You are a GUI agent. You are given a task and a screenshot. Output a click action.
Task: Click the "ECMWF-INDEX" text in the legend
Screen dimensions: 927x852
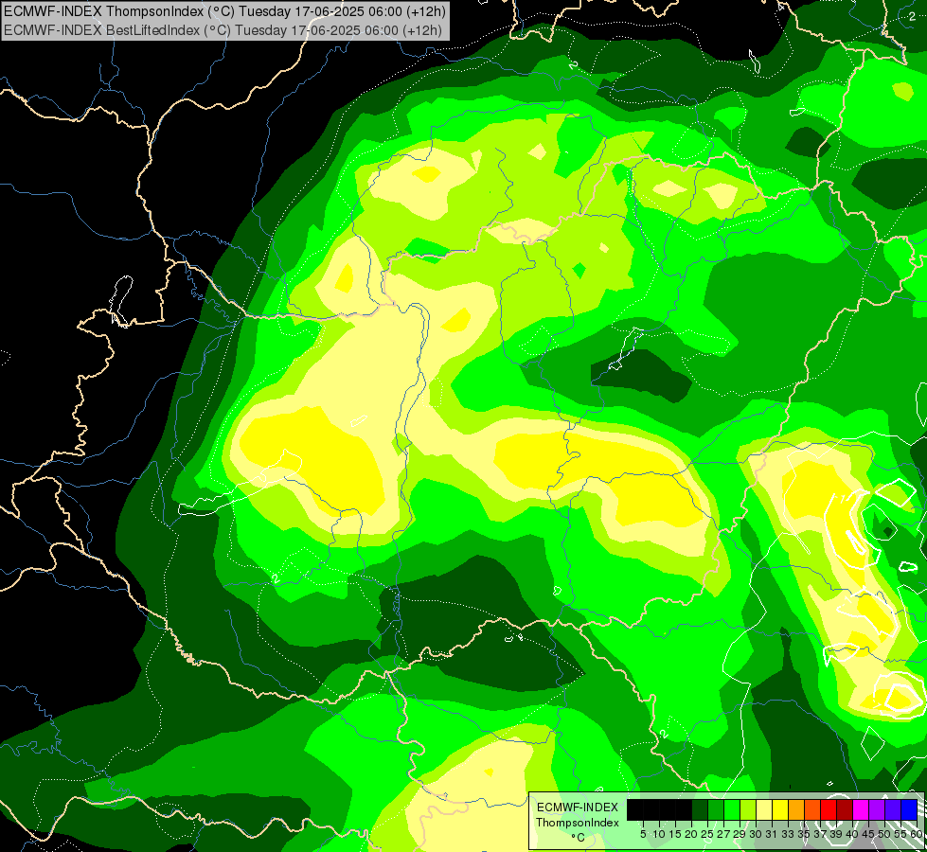click(578, 808)
